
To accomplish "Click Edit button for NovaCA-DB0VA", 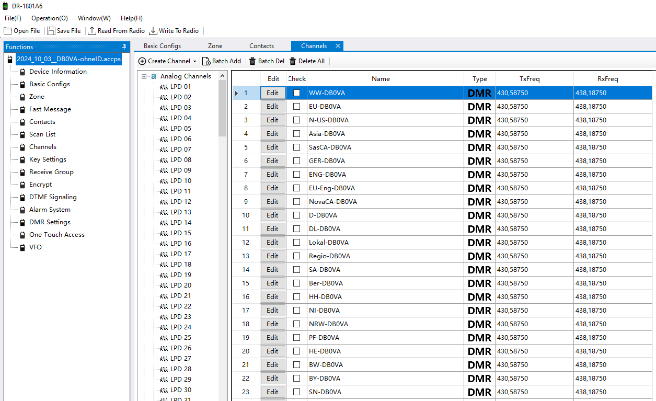I will coord(273,201).
